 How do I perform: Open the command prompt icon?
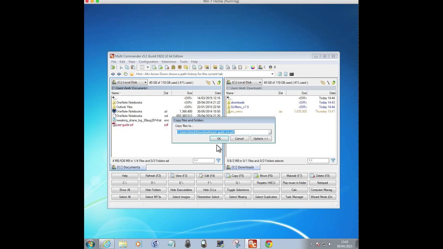pos(291,74)
